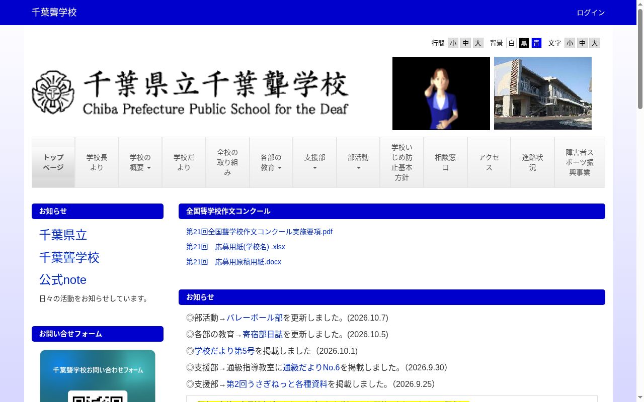Open the 公式note link in sidebar
The image size is (644, 402).
click(x=63, y=279)
